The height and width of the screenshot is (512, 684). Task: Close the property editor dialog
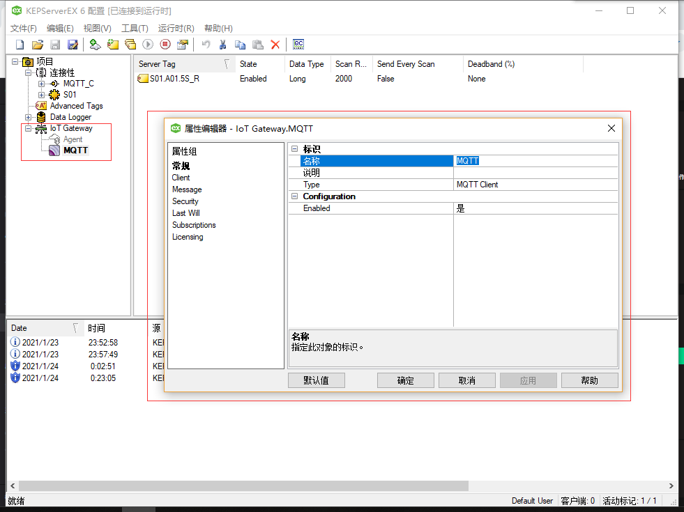tap(611, 128)
